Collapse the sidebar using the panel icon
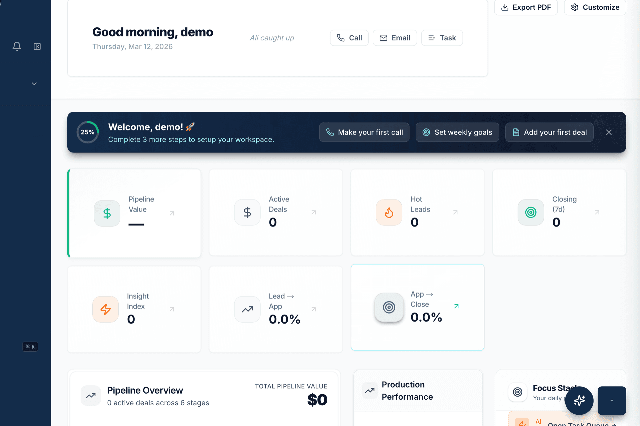640x426 pixels. pos(37,47)
